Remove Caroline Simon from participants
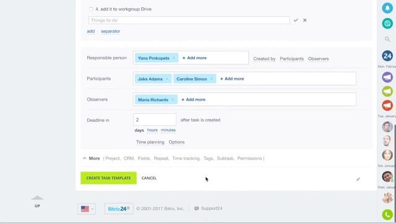Viewport: 396px width, 223px height. (x=212, y=79)
